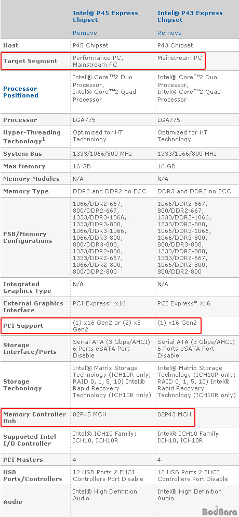The image size is (239, 517).
Task: Click the BodNara watermark logo
Action: 220,512
